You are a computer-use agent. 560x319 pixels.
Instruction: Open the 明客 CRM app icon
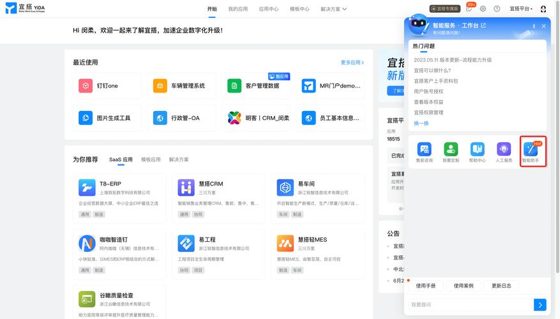click(x=234, y=118)
